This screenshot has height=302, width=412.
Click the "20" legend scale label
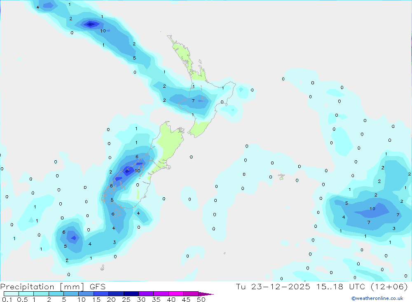click(x=111, y=300)
